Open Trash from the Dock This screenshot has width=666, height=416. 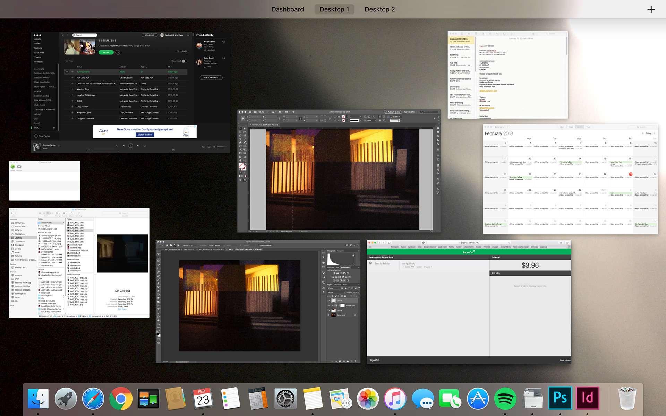point(627,398)
